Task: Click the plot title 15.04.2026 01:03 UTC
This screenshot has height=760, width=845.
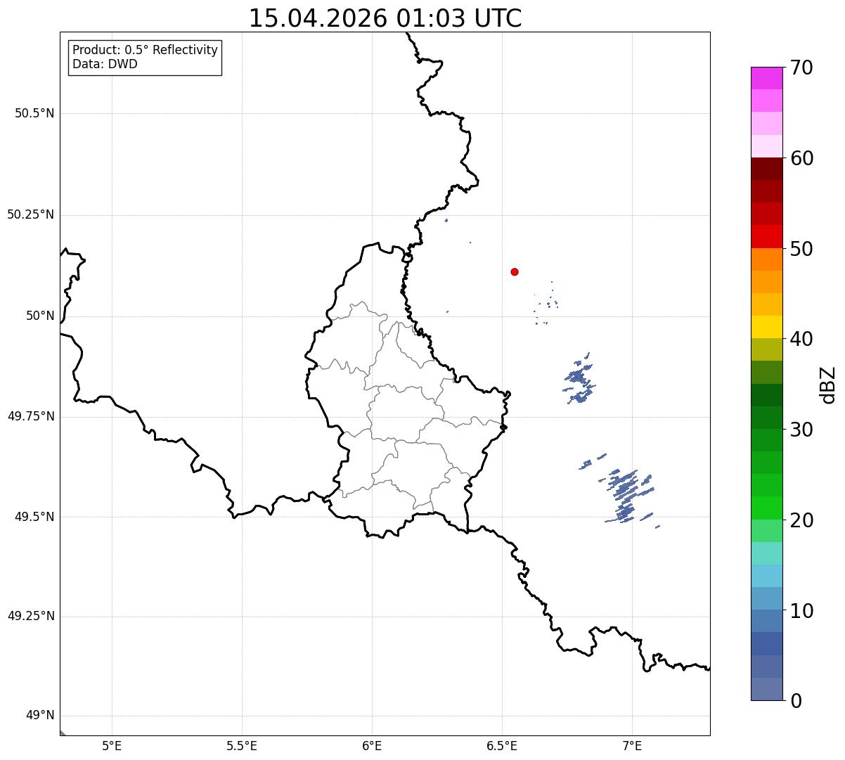Action: (x=385, y=18)
